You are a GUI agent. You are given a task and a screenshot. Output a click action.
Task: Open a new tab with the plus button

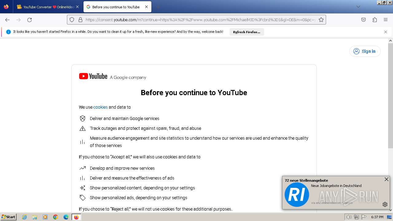point(158,7)
